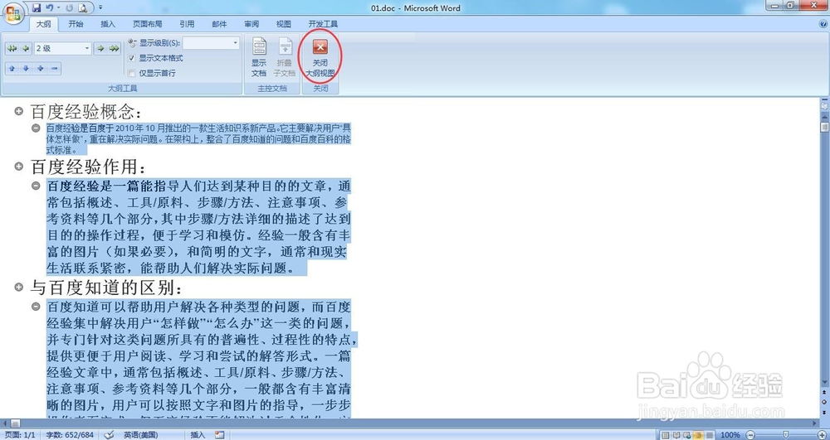Toggle the 插入 insert mode indicator
830x440 pixels.
click(x=198, y=435)
